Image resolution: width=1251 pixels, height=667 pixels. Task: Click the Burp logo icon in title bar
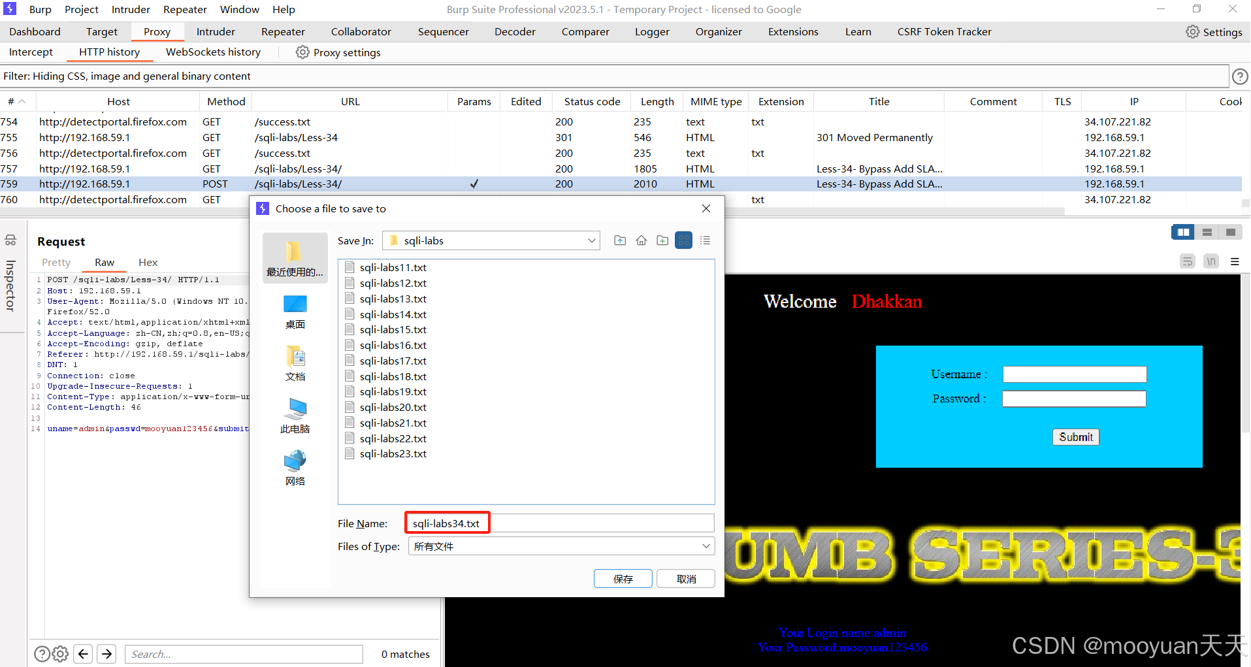click(10, 9)
